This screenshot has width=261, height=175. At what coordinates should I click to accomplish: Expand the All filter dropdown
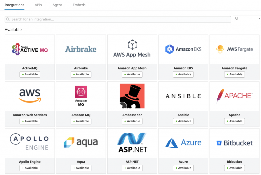coord(247,18)
